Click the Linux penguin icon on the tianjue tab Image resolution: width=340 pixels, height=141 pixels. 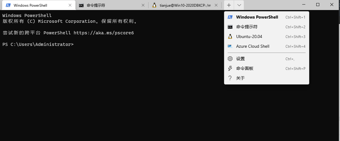tap(154, 5)
